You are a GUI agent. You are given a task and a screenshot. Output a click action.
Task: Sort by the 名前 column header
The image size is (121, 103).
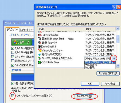click(60, 29)
